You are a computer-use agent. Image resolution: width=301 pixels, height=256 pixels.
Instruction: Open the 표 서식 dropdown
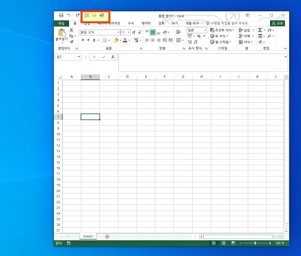(x=219, y=36)
